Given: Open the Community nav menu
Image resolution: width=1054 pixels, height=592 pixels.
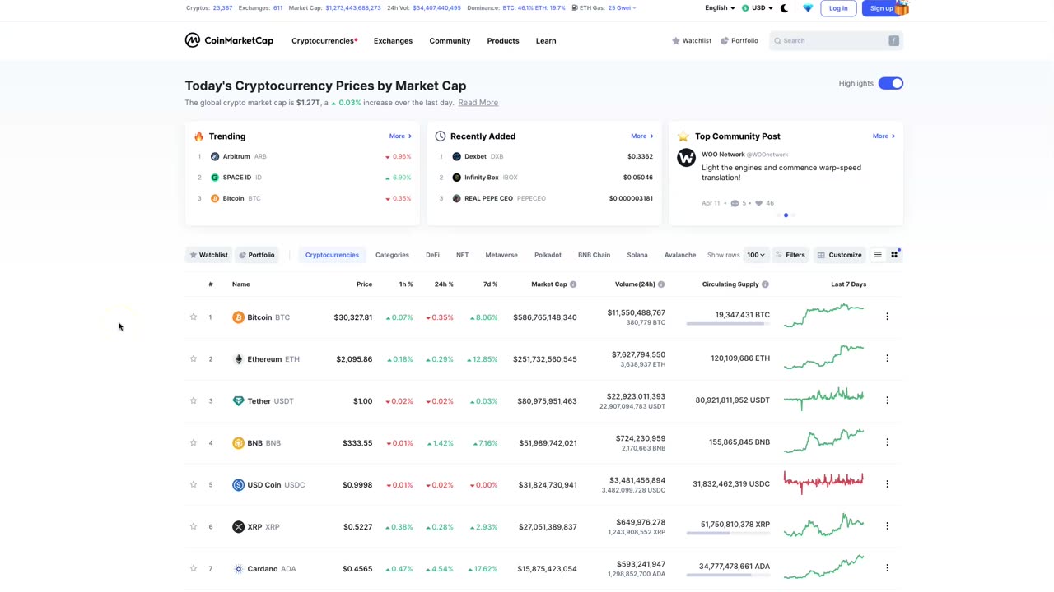Looking at the screenshot, I should tap(450, 40).
